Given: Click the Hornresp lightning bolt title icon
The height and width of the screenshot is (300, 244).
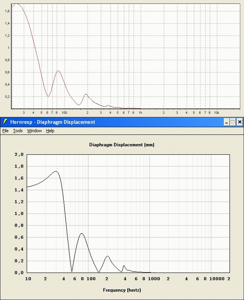Looking at the screenshot, I should [5, 122].
